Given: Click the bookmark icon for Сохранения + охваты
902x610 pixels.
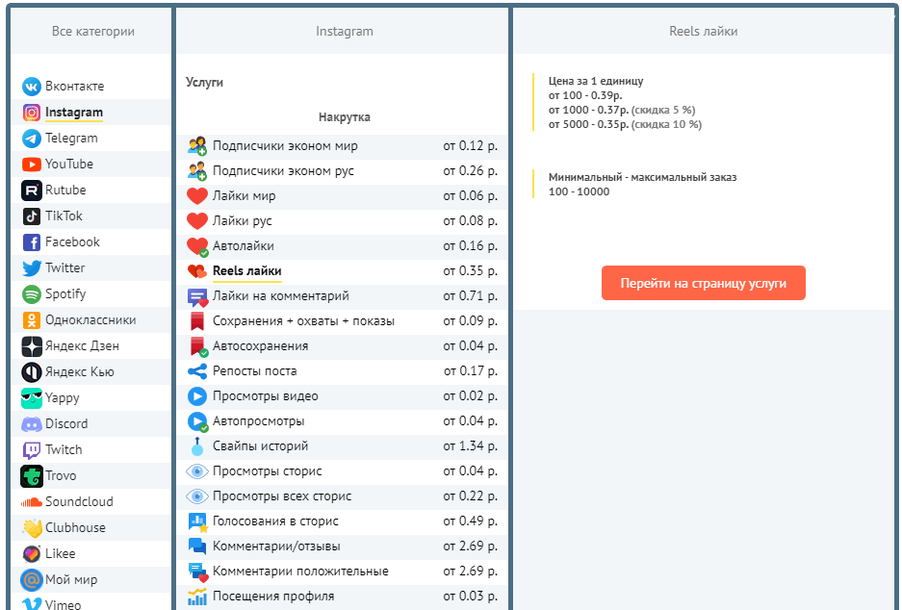Looking at the screenshot, I should 197,321.
